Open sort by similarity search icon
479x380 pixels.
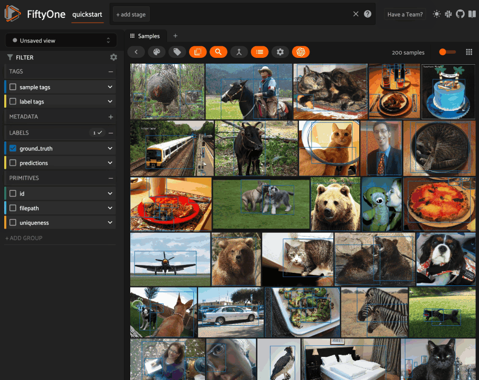[x=218, y=52]
